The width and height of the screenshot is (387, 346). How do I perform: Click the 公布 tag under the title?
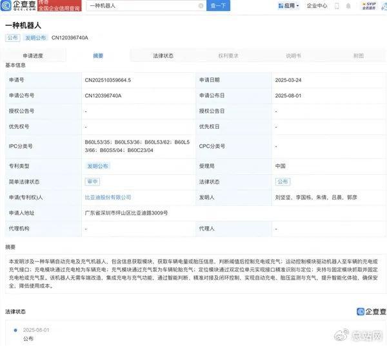13,38
